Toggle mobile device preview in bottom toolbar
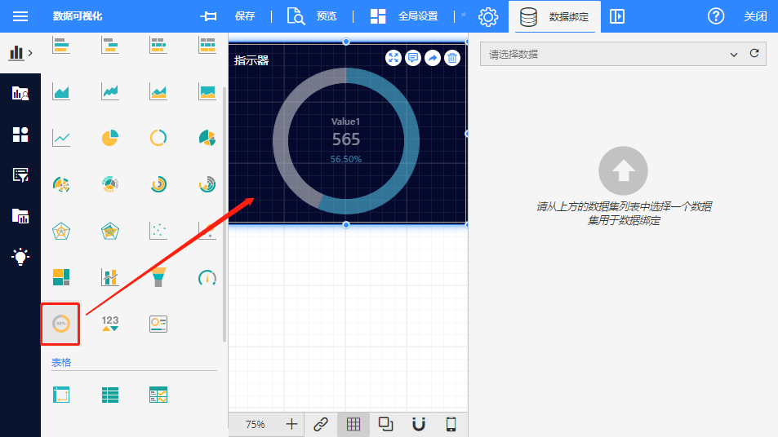 [451, 424]
